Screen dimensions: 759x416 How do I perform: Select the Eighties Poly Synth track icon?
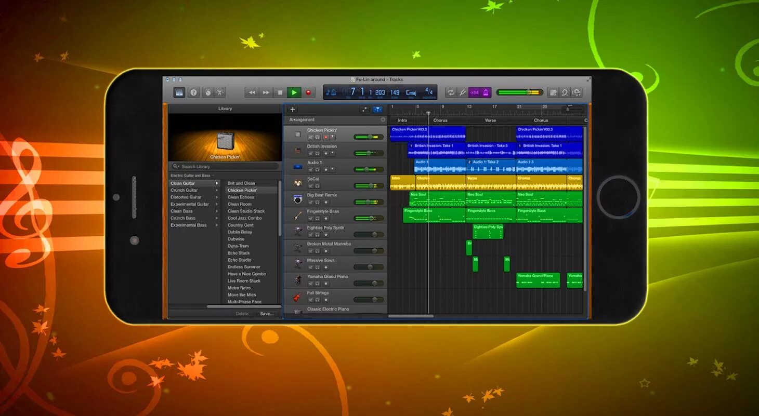pos(298,232)
